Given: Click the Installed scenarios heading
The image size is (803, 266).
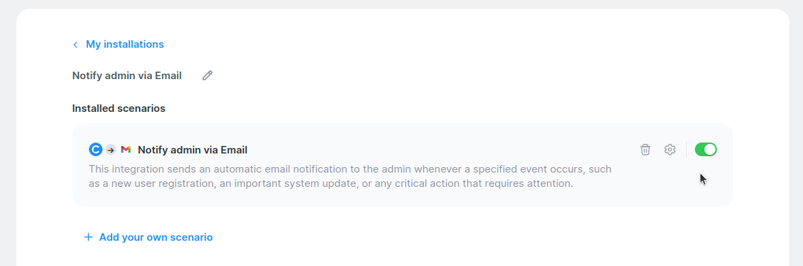Looking at the screenshot, I should tap(119, 108).
